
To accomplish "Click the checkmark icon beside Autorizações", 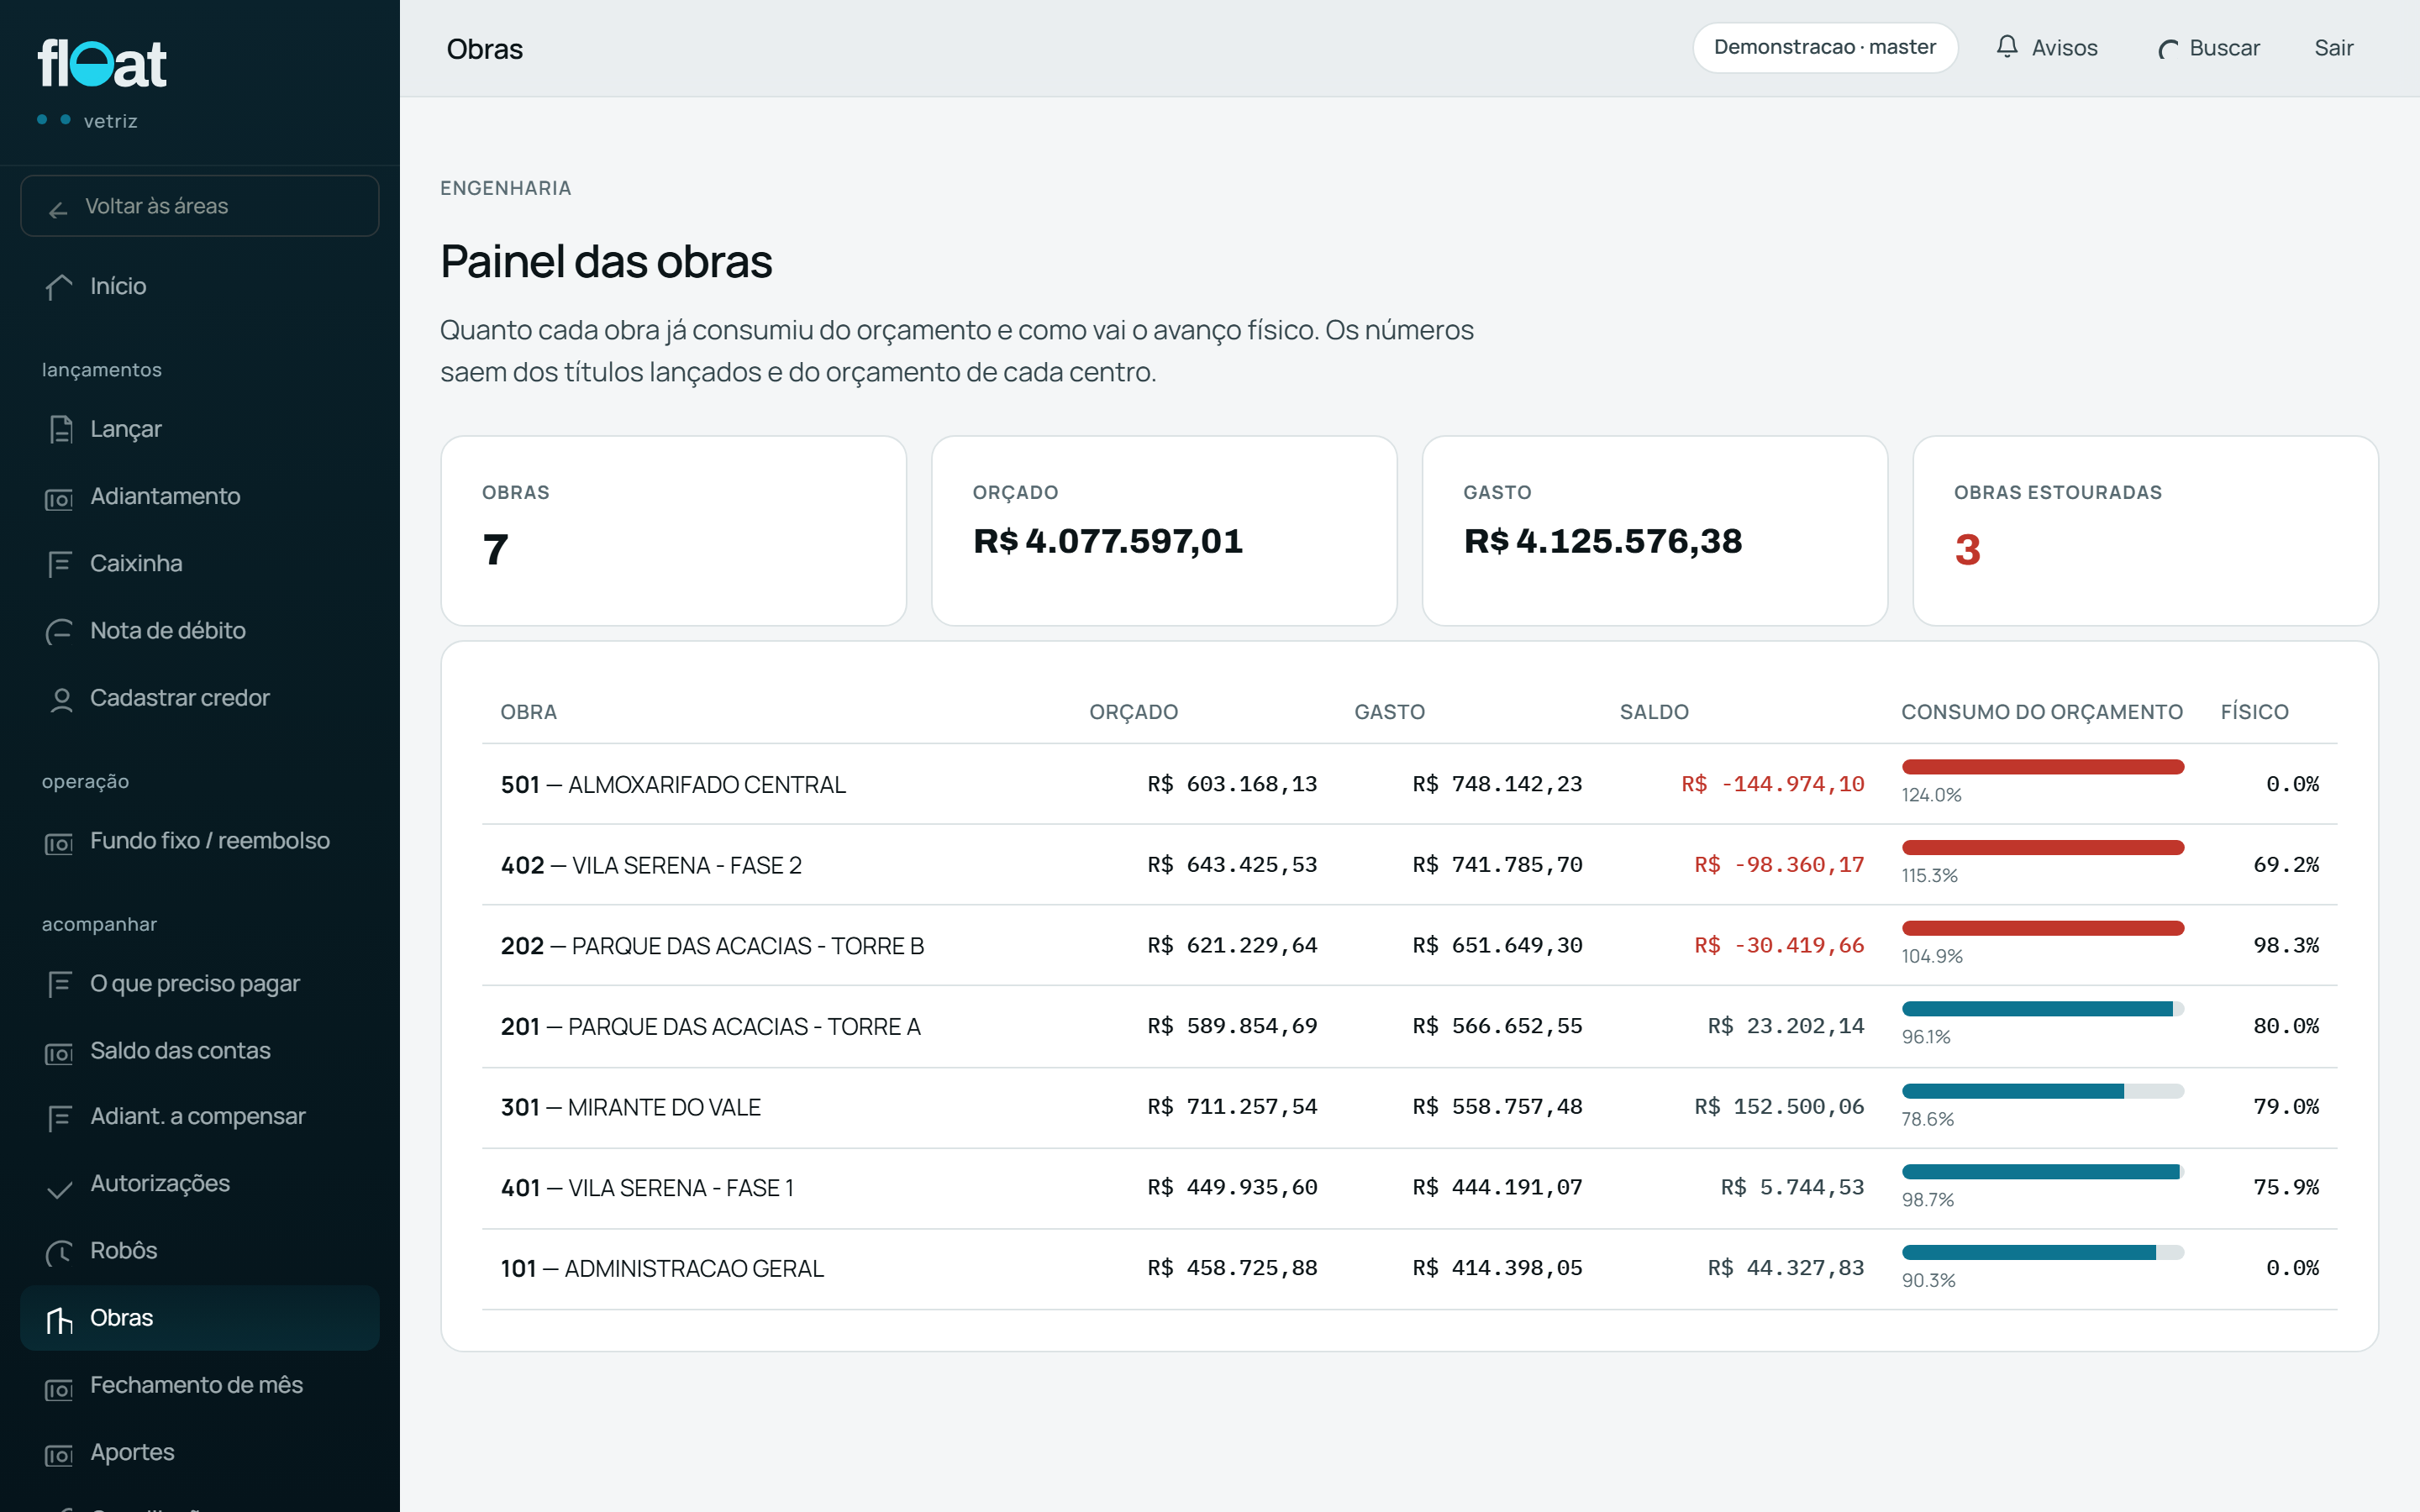I will pos(59,1189).
